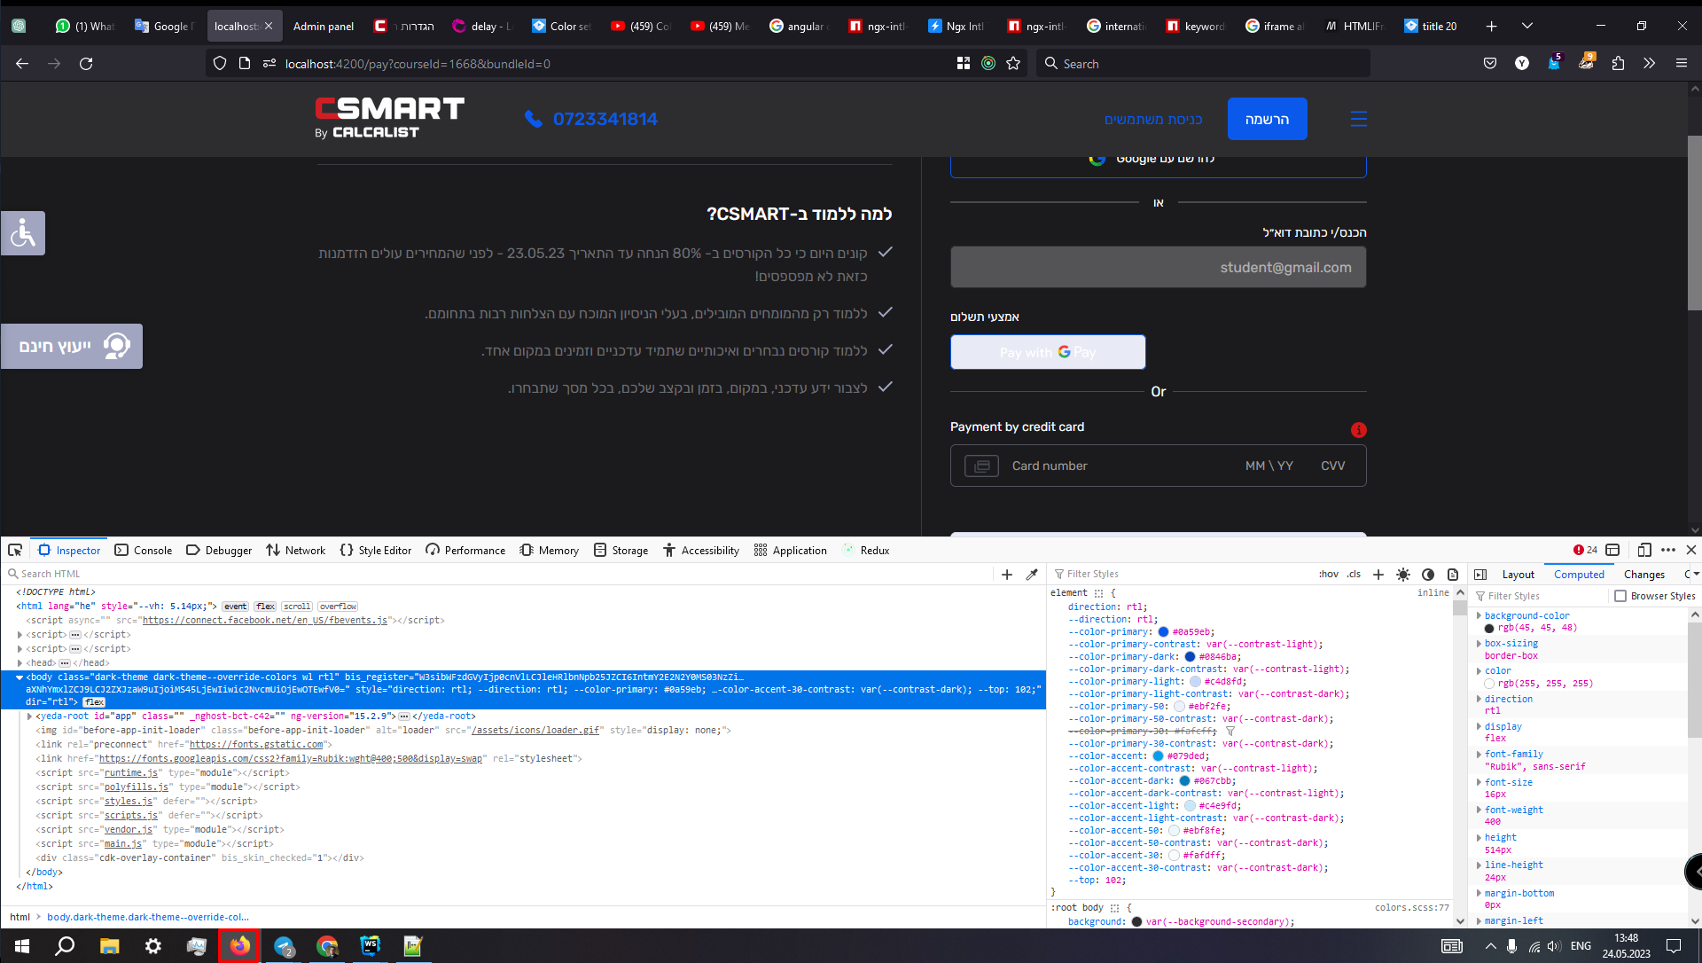
Task: Toggle dark color scheme simulation
Action: pyautogui.click(x=1427, y=575)
